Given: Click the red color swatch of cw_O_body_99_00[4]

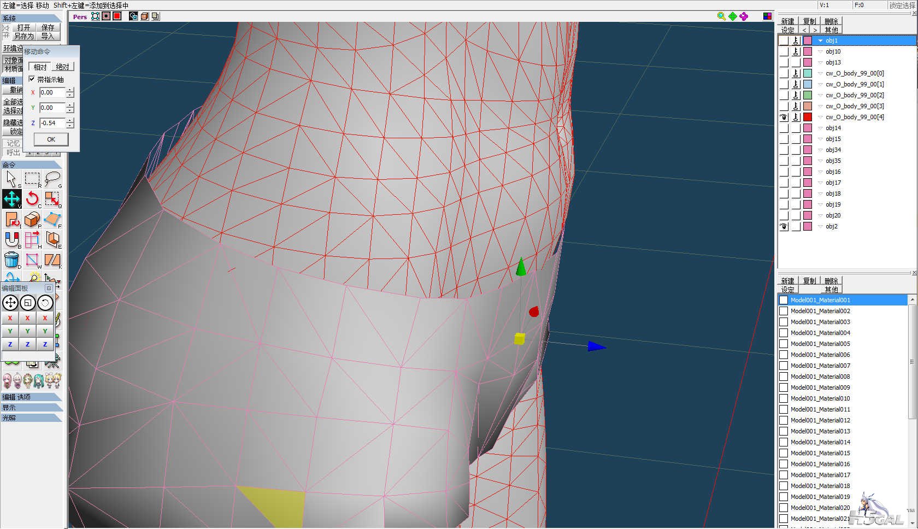Looking at the screenshot, I should coord(808,117).
